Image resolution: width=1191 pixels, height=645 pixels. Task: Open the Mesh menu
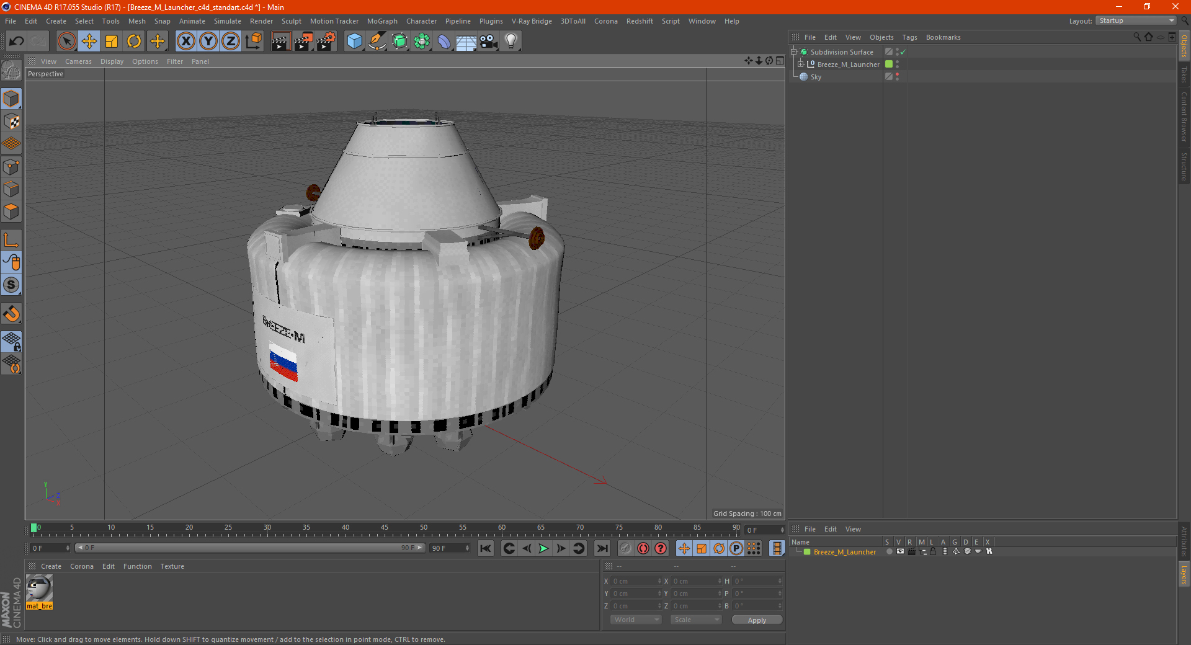pos(136,21)
